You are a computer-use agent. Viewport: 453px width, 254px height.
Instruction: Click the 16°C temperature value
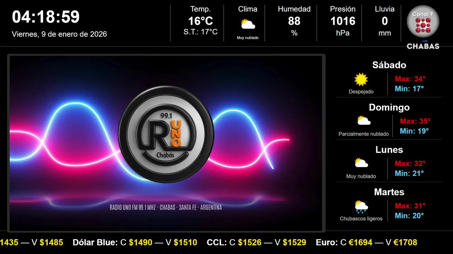coord(200,21)
